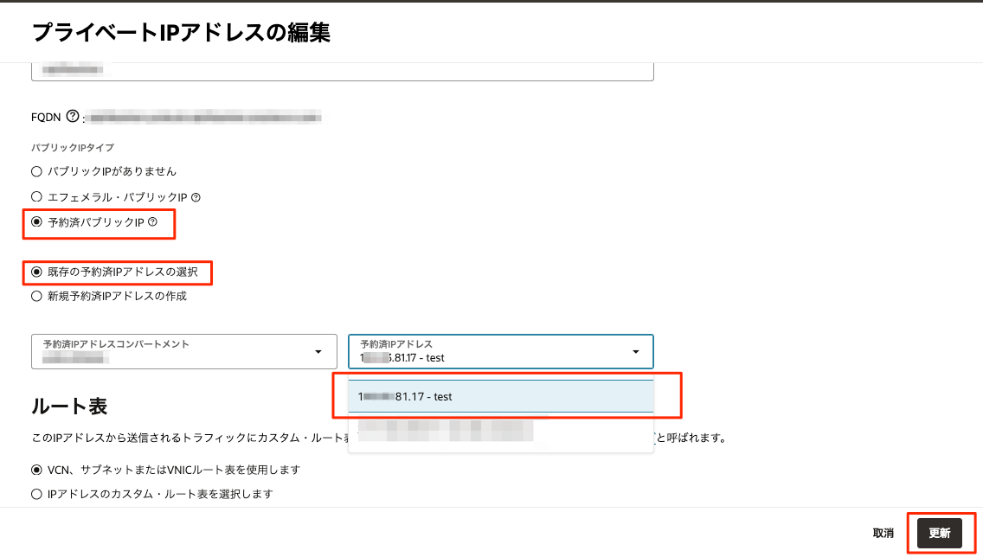Viewport: 983px width, 557px height.
Task: Select 予約済パブリックIP radio option
Action: coord(37,221)
